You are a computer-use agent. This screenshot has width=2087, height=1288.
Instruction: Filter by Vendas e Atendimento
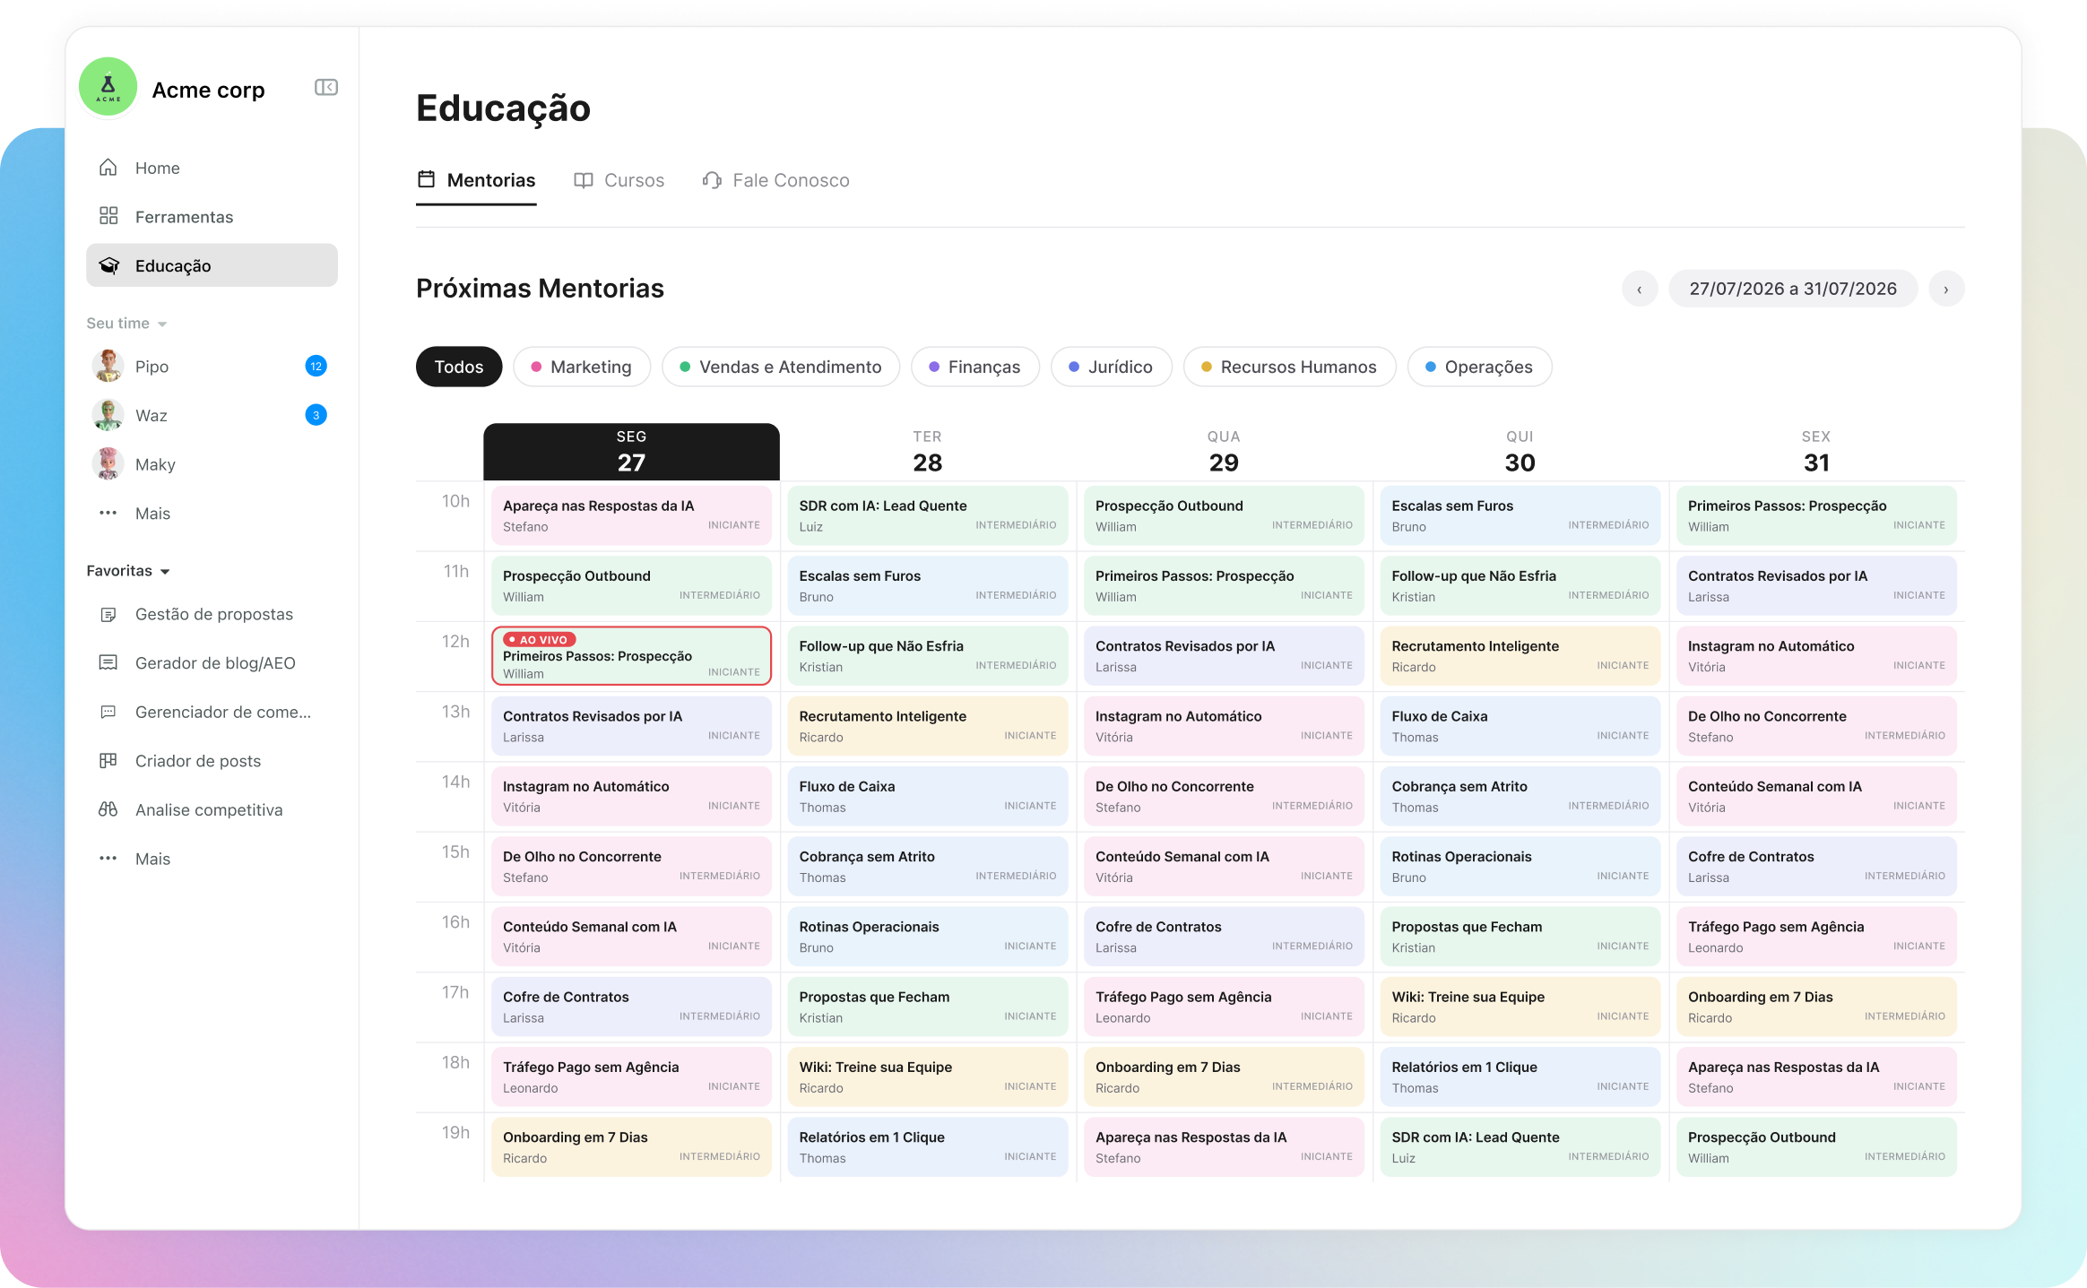pyautogui.click(x=781, y=367)
